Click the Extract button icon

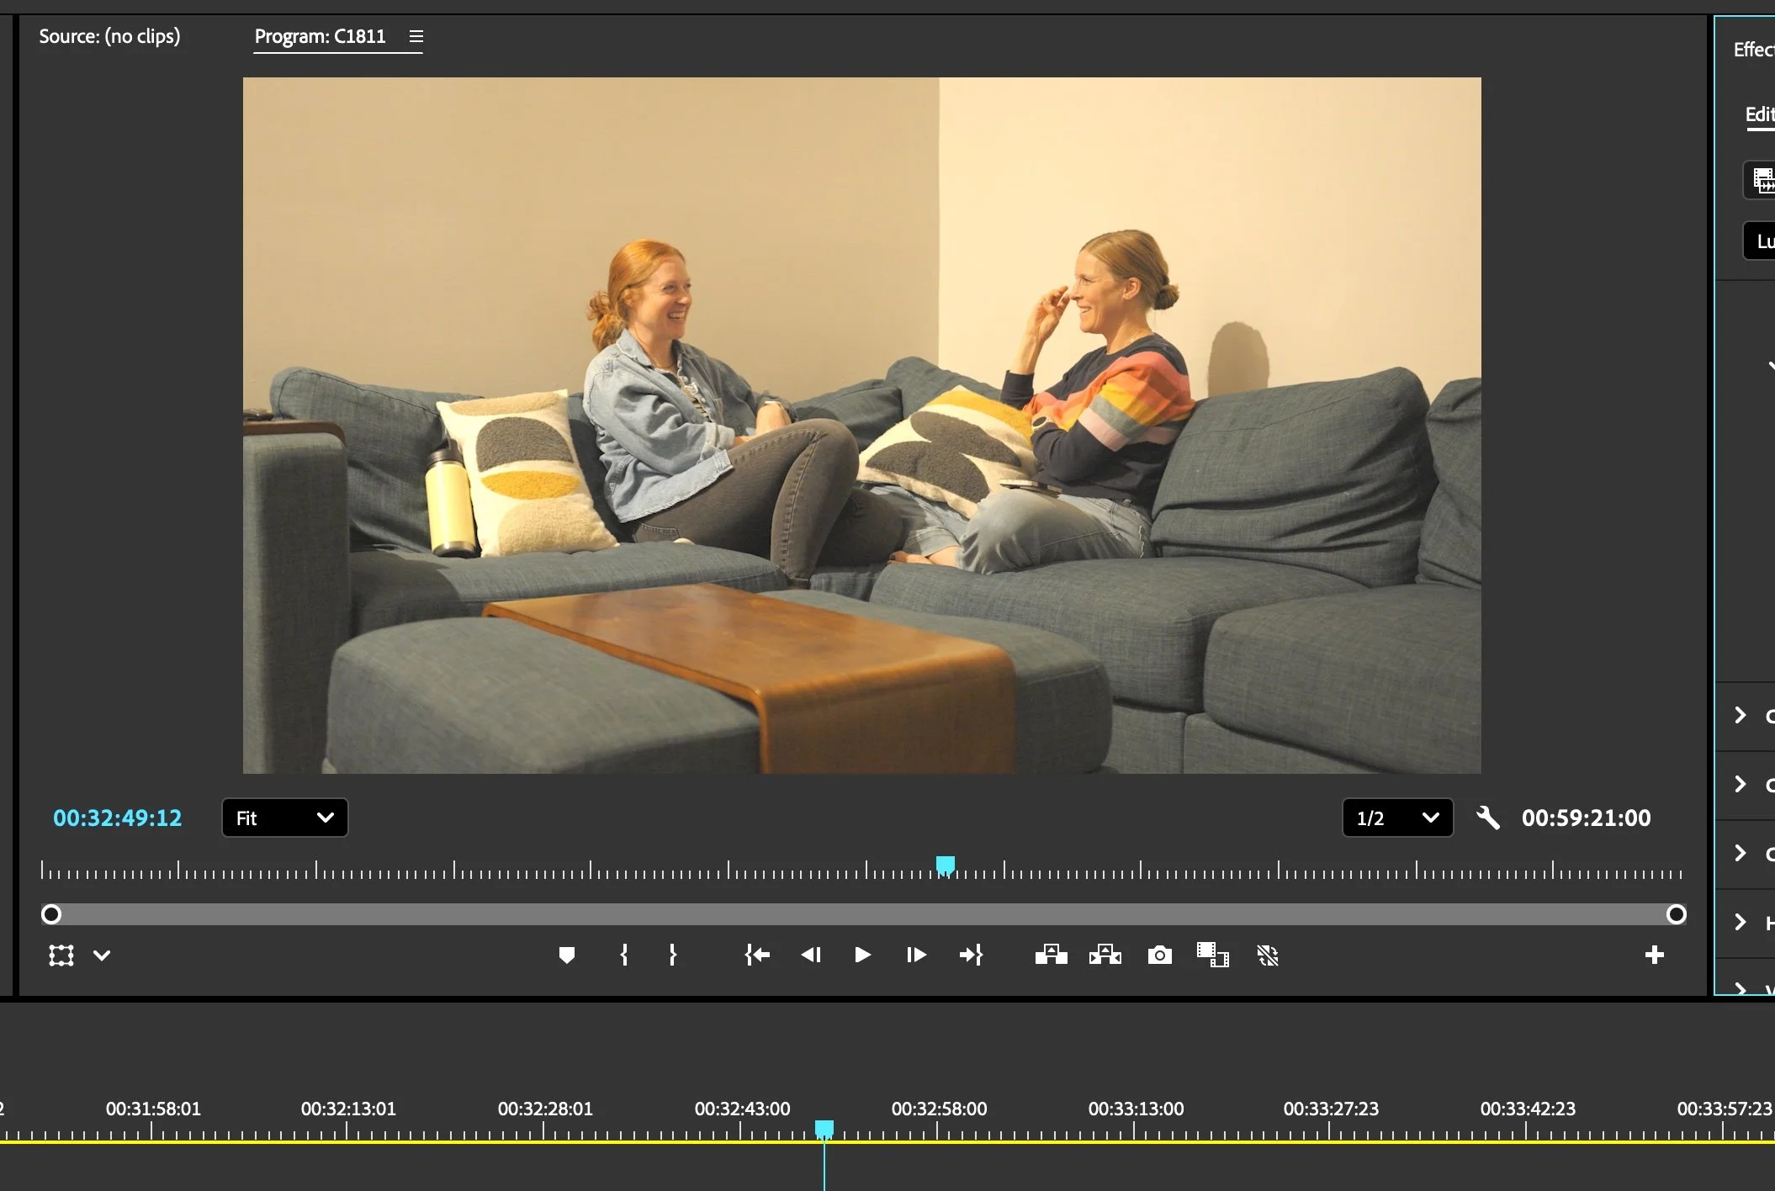coord(1105,955)
